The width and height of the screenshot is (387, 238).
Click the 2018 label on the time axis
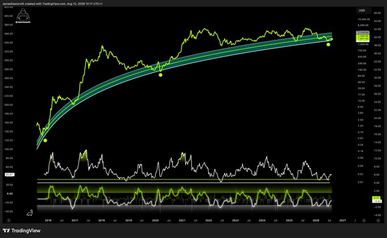coord(102,220)
